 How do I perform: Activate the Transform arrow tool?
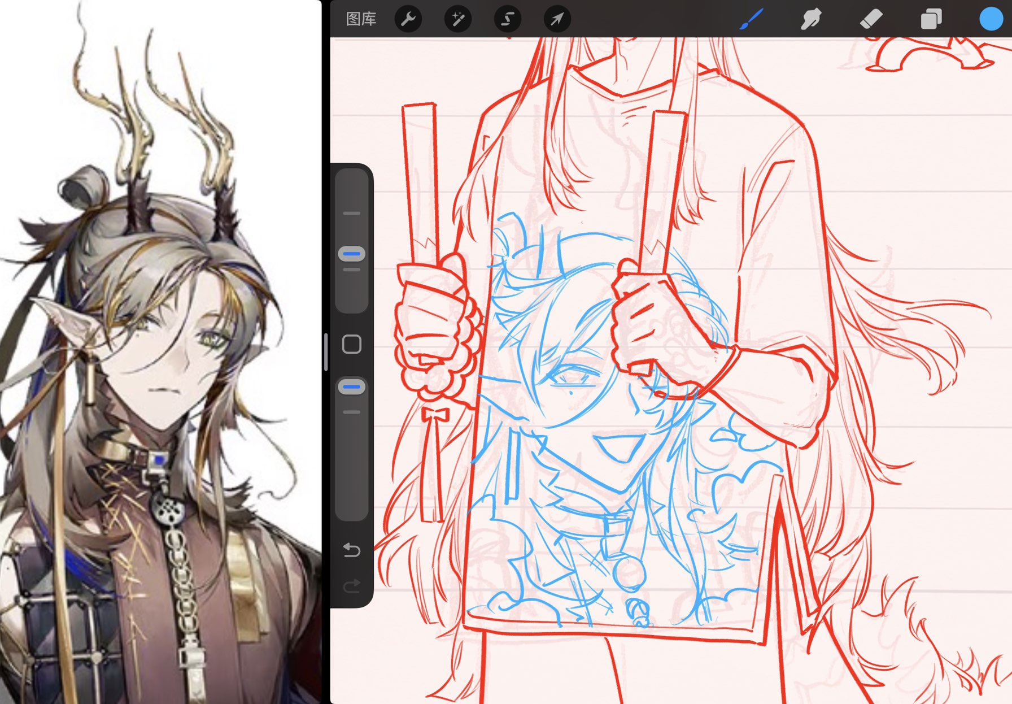click(557, 19)
